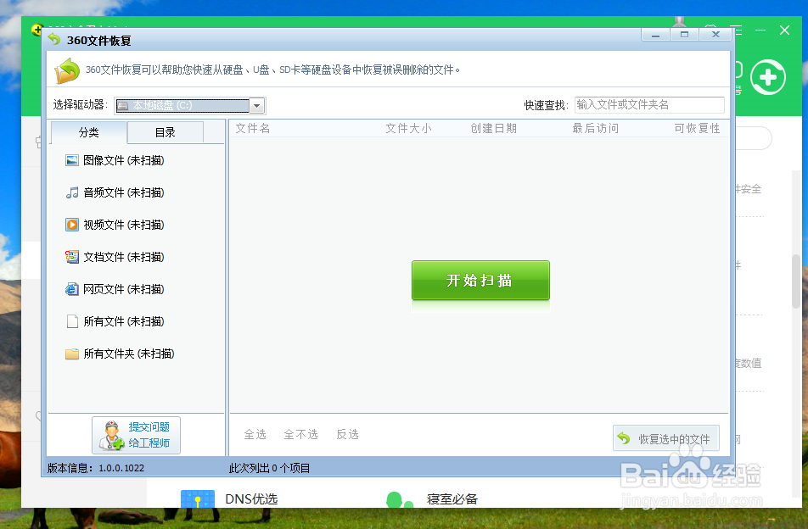Click the DNS优选 blue icon
Viewport: 808px width, 529px height.
click(x=198, y=498)
